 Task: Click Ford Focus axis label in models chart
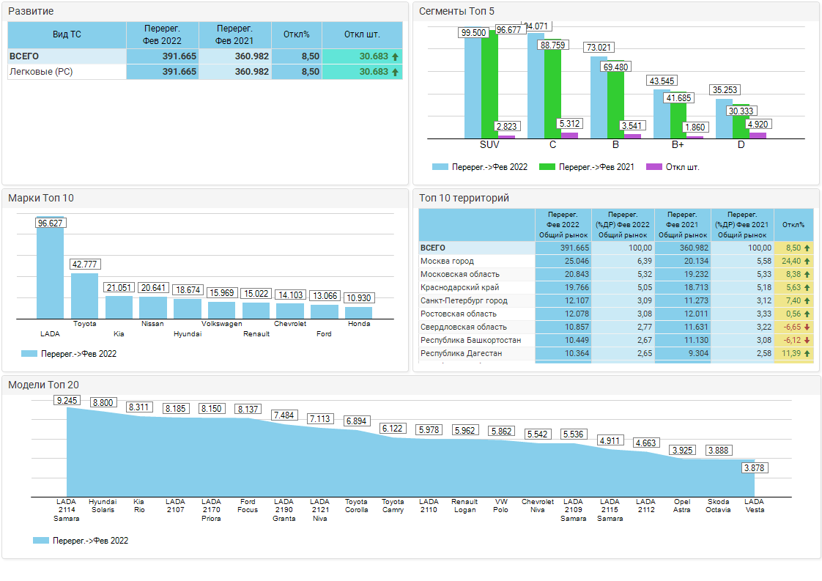[248, 506]
